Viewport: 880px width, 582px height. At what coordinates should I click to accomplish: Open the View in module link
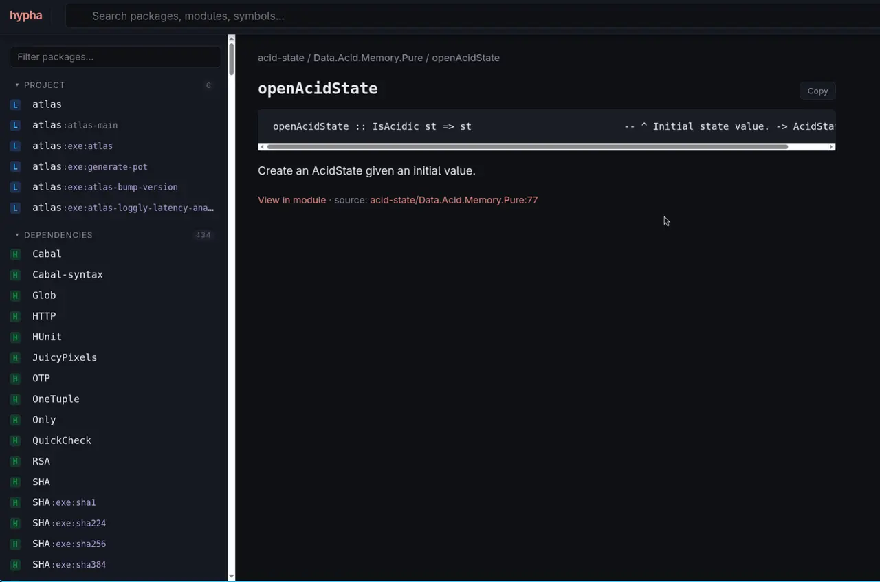click(291, 200)
